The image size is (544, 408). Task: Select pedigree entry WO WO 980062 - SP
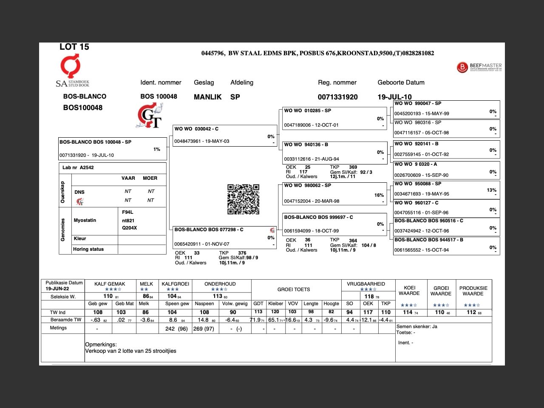(x=334, y=193)
